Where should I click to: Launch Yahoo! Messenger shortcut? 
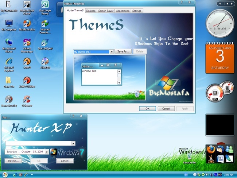(27, 46)
